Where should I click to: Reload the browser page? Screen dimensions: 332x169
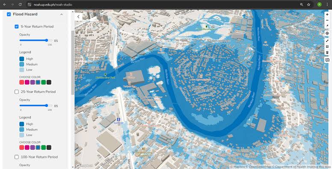(x=20, y=4)
